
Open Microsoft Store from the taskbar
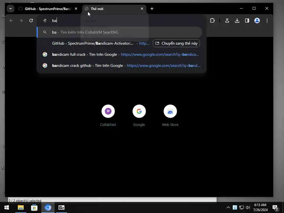pos(34,207)
